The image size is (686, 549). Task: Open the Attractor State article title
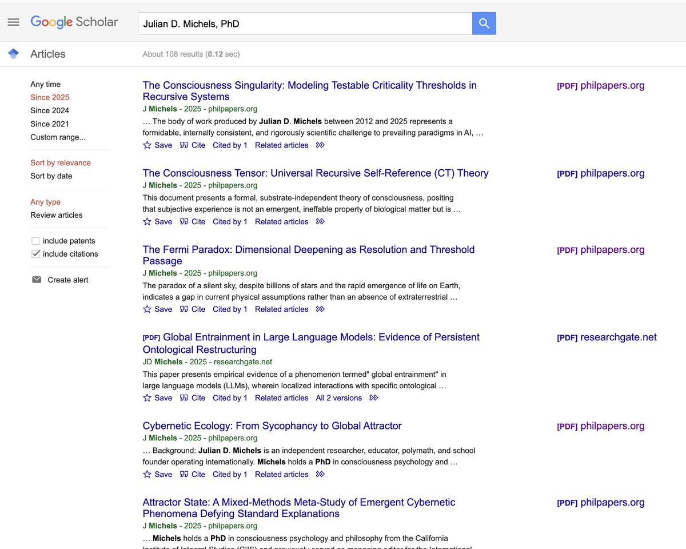pos(299,508)
